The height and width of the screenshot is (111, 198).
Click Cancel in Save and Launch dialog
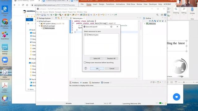(112, 68)
